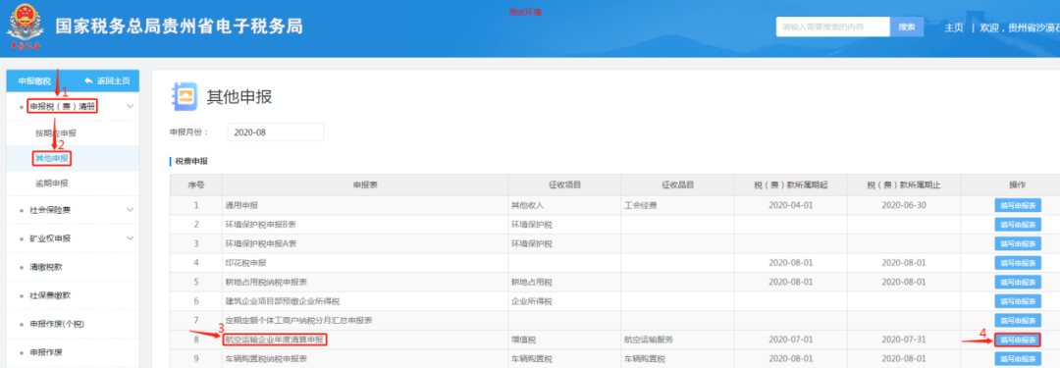The height and width of the screenshot is (368, 1060).
Task: Select 逾期申报 in the sidebar
Action: pyautogui.click(x=52, y=184)
